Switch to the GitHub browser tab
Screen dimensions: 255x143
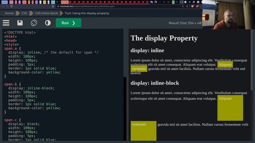tap(156, 2)
